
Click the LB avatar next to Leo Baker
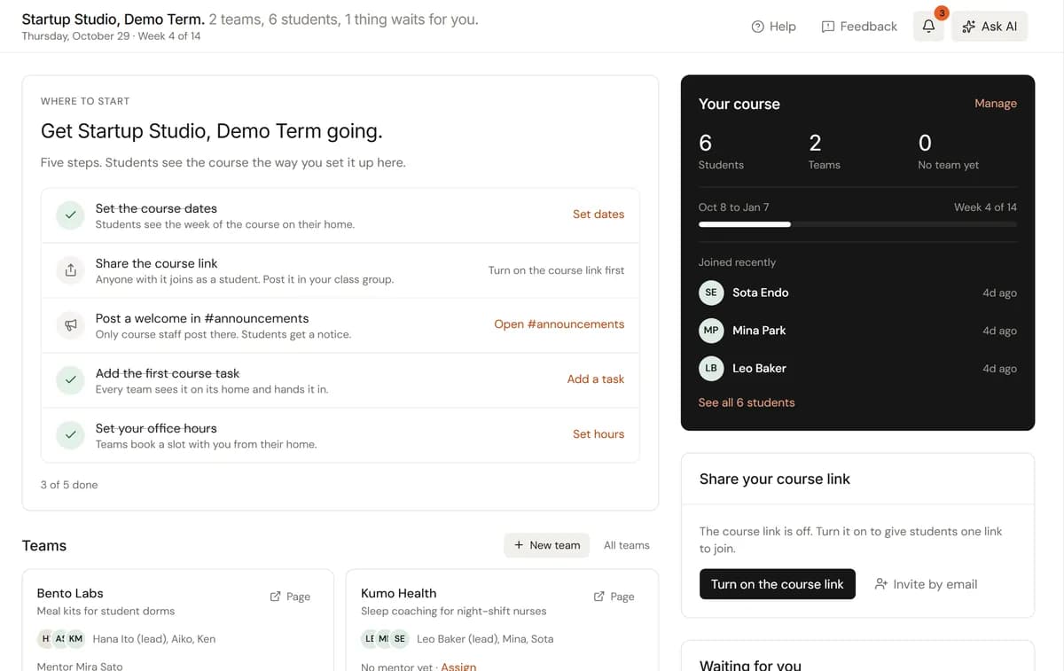click(x=711, y=368)
